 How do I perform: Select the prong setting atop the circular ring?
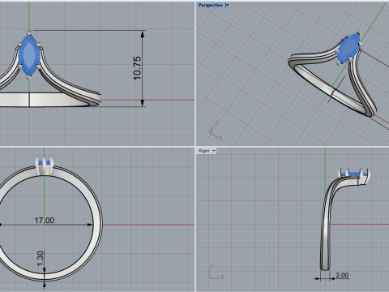point(45,165)
